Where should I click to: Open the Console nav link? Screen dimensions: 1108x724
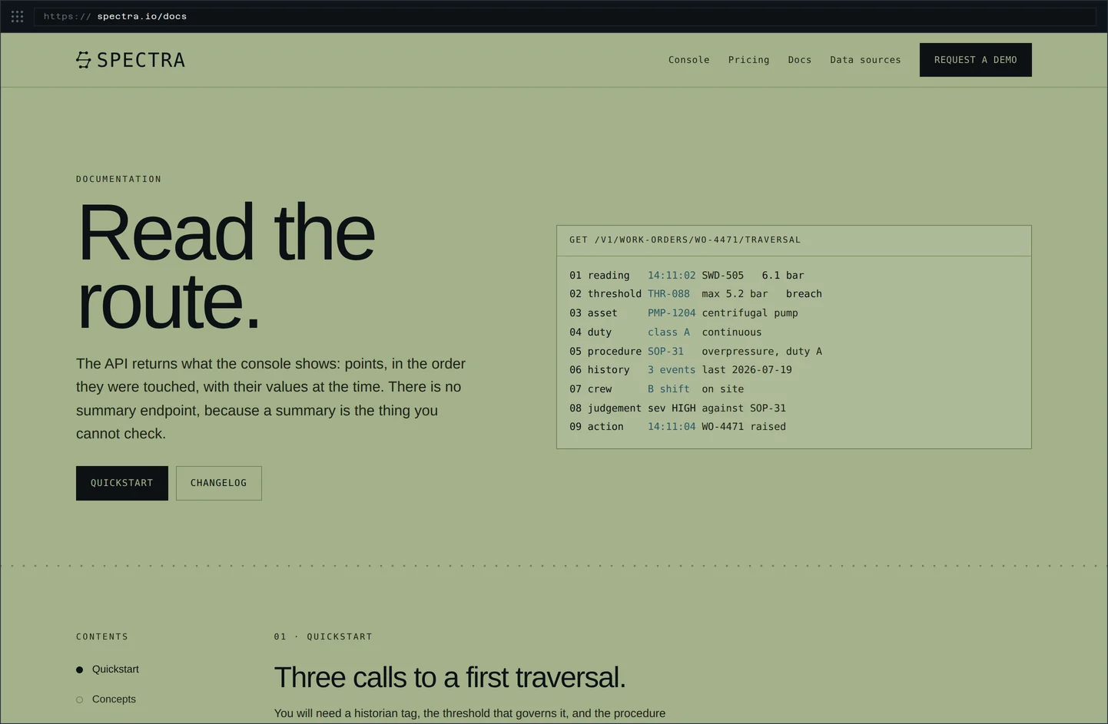(x=689, y=60)
